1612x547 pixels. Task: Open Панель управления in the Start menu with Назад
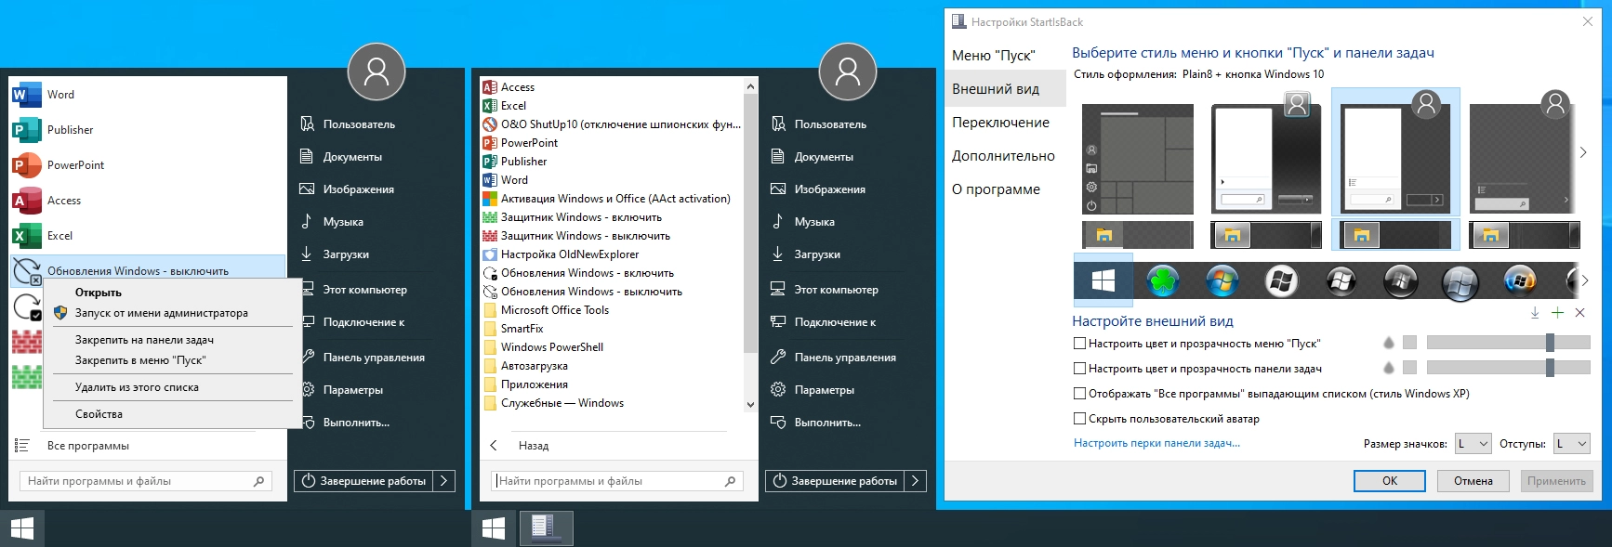click(833, 358)
